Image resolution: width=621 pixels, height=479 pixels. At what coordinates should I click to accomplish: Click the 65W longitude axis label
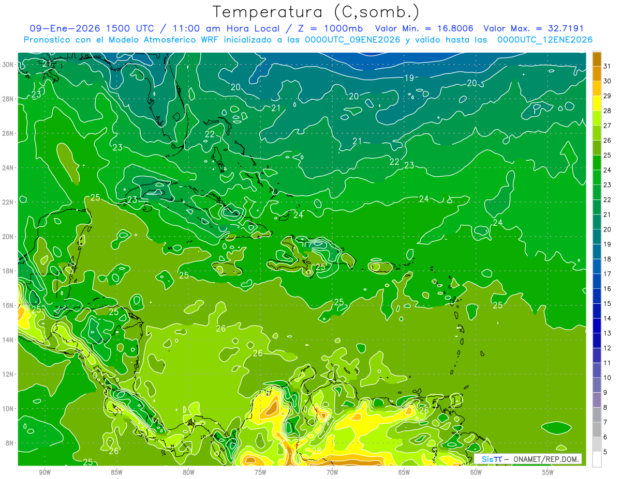coord(404,472)
